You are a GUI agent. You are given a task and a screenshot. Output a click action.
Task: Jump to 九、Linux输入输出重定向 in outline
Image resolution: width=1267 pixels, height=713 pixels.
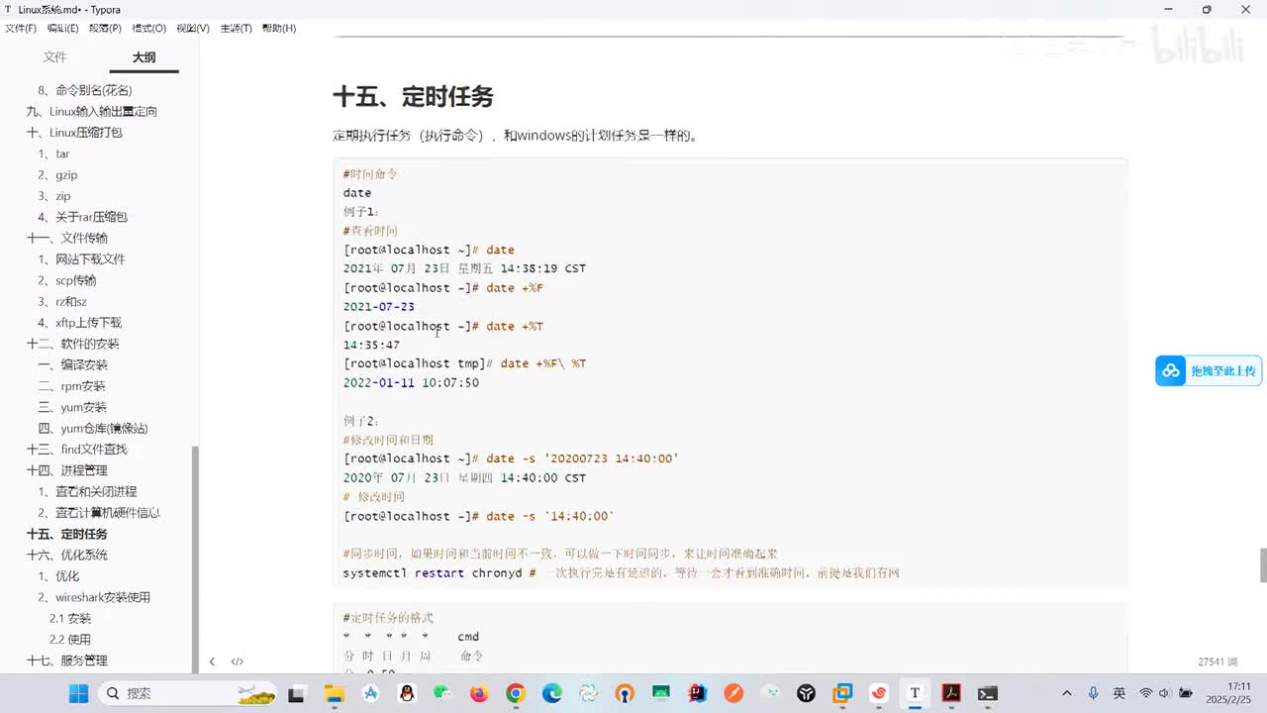tap(91, 111)
